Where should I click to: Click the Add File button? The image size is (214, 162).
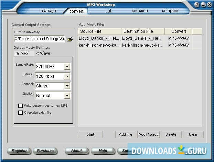[x=126, y=134]
